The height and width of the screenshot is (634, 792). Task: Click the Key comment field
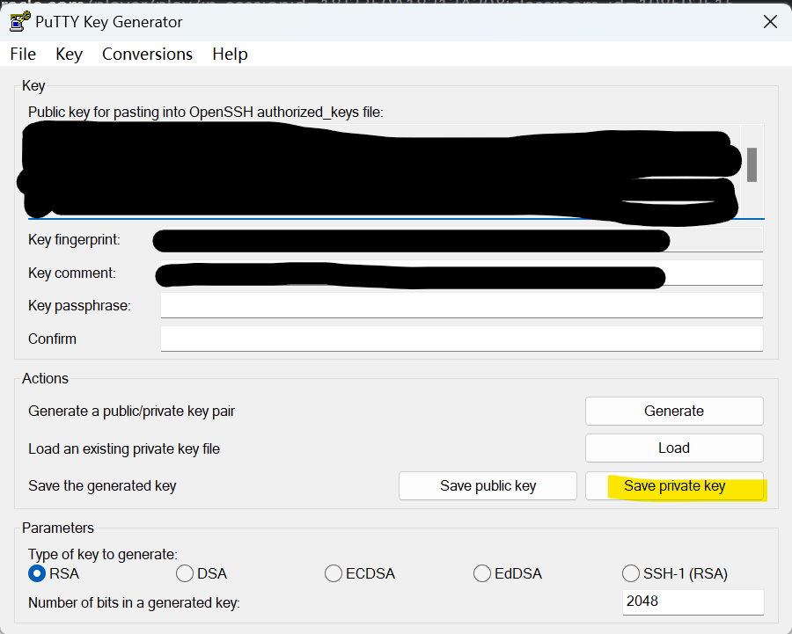[x=462, y=273]
